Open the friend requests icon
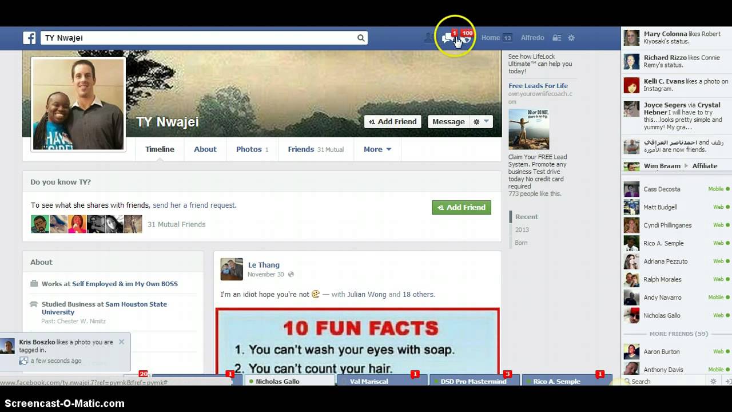This screenshot has width=732, height=412. pos(428,38)
